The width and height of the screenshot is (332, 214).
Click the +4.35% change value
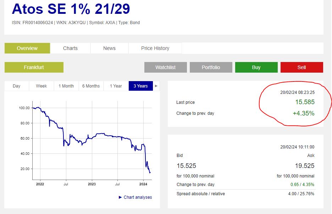(x=304, y=113)
